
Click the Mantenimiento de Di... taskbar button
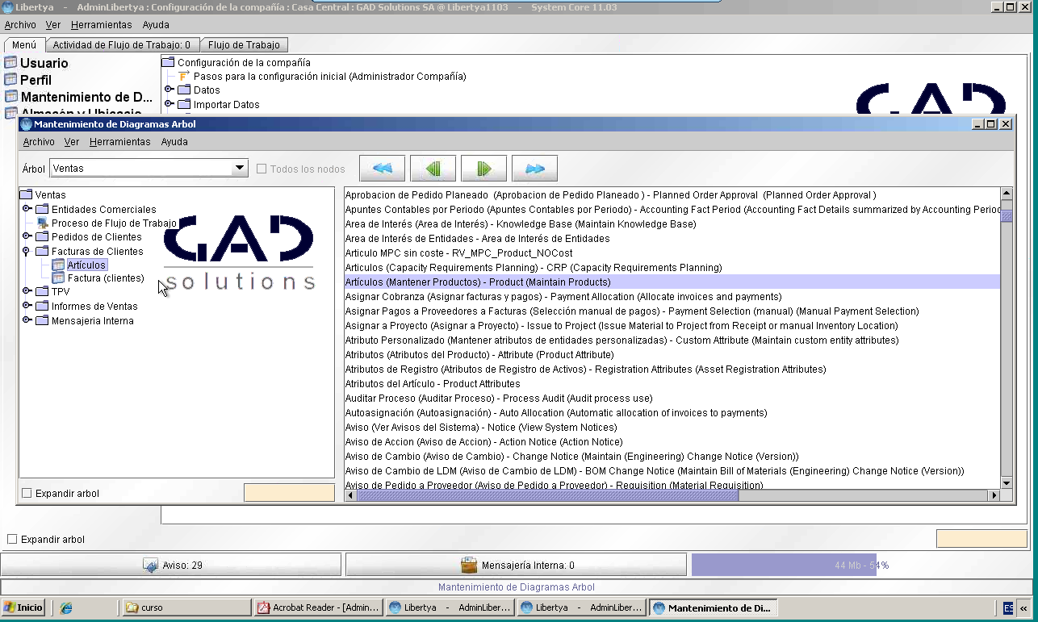[x=713, y=607]
